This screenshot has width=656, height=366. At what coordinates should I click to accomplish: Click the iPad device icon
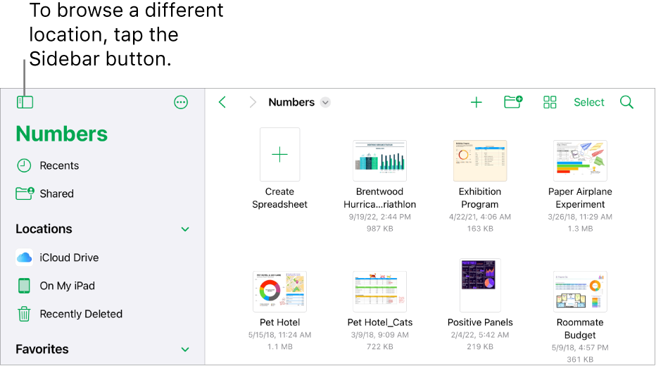pyautogui.click(x=24, y=286)
